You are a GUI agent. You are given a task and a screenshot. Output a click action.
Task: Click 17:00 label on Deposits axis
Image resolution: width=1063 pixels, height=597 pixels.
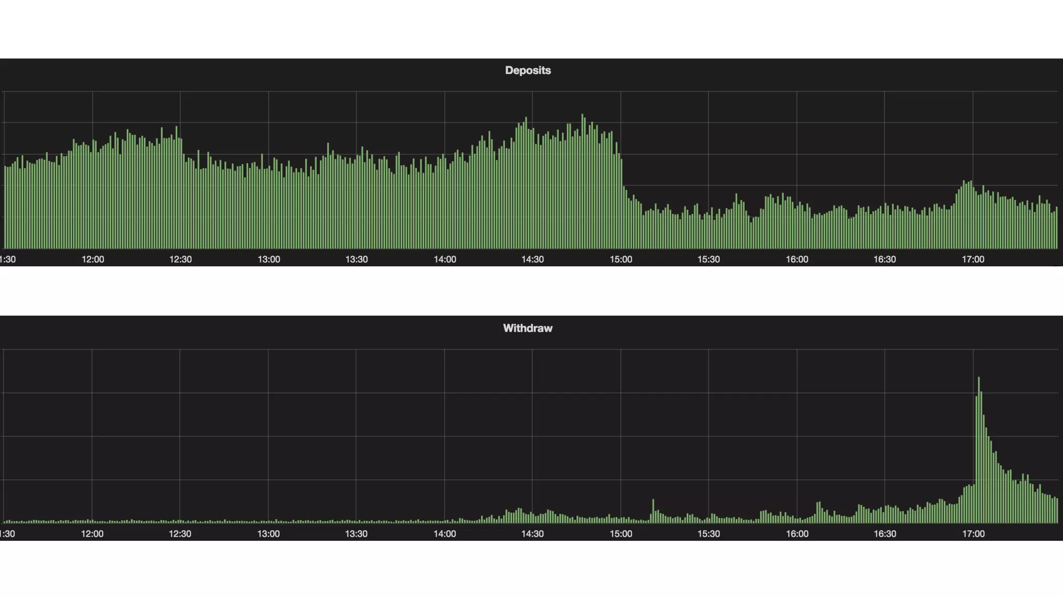click(973, 260)
